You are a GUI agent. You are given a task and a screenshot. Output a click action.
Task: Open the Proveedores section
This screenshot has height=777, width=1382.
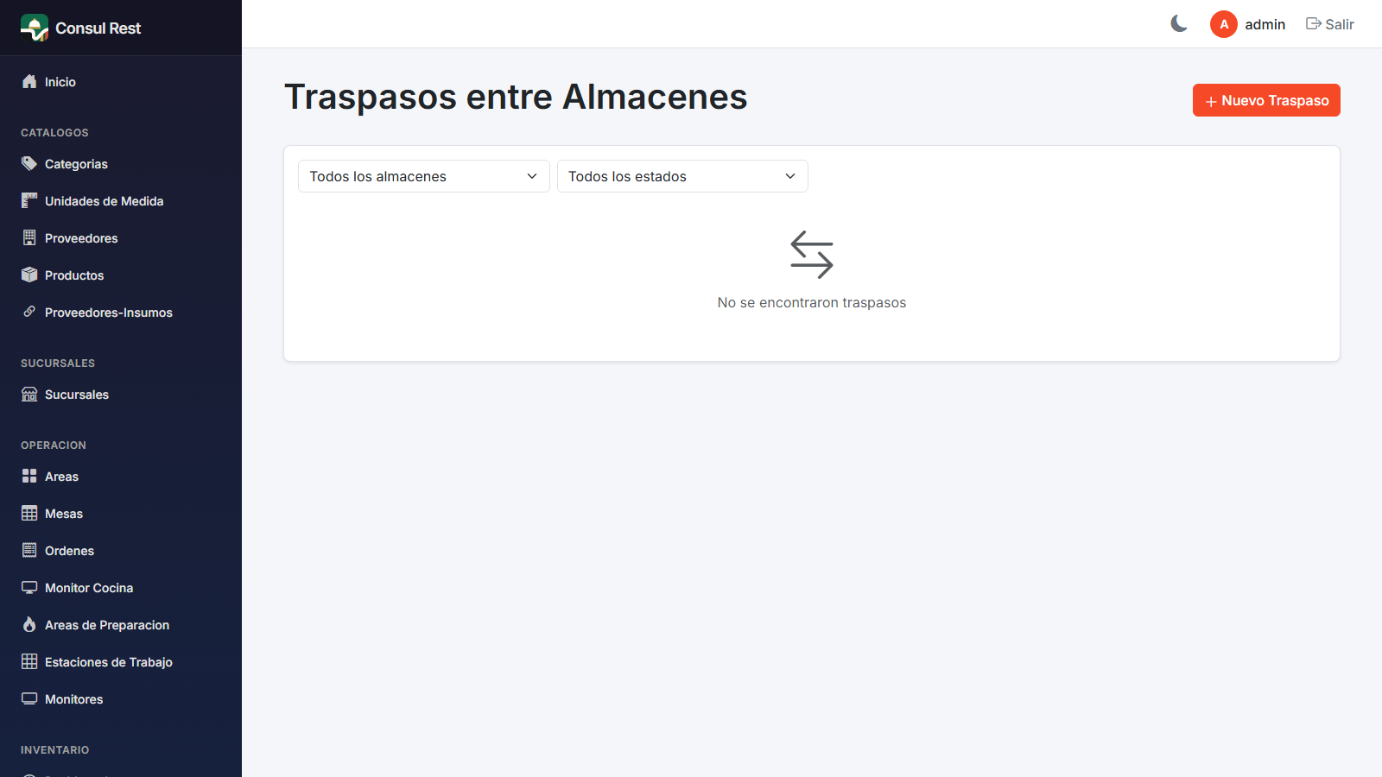[121, 238]
